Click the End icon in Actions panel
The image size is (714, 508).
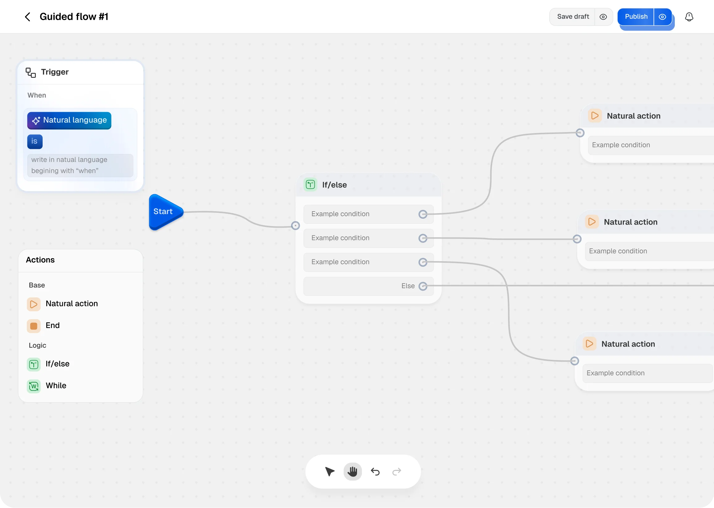[34, 326]
